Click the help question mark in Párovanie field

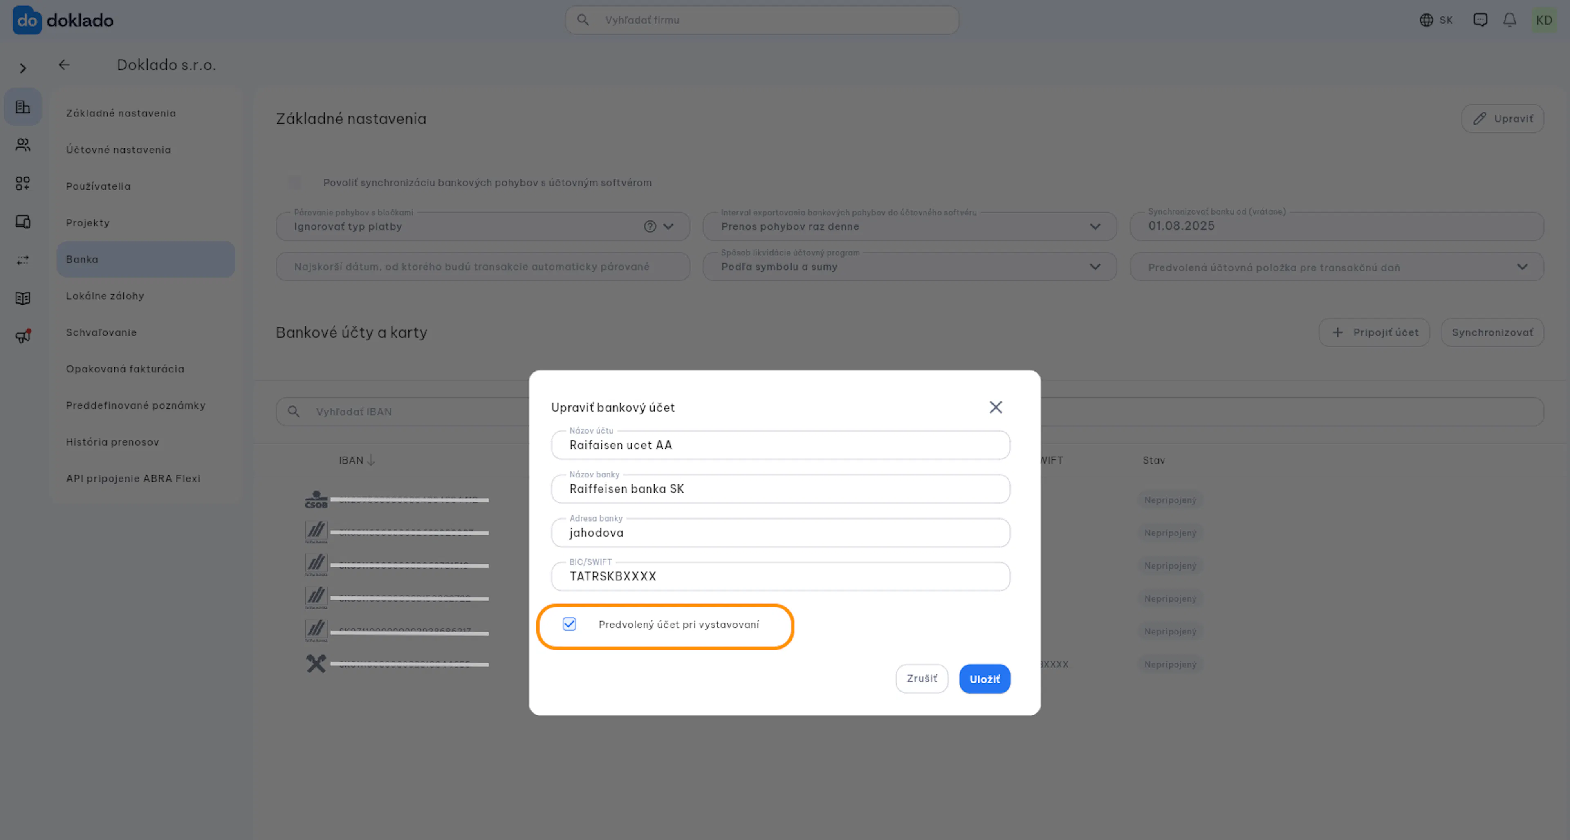click(650, 226)
